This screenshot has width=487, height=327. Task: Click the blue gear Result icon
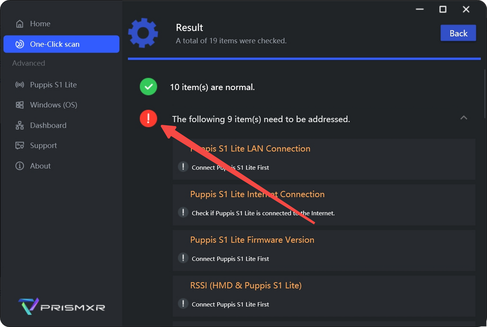click(143, 33)
